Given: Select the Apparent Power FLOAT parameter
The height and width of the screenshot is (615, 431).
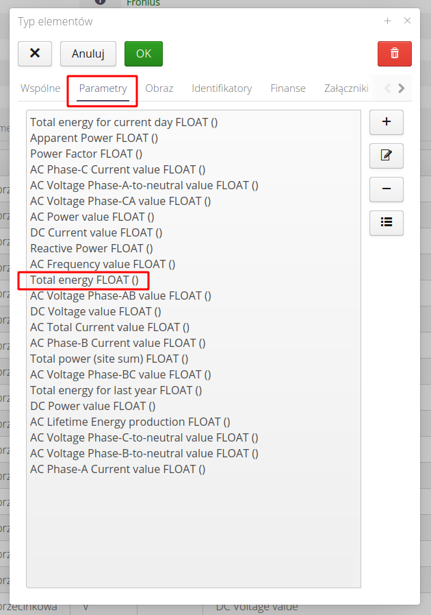Looking at the screenshot, I should (94, 138).
